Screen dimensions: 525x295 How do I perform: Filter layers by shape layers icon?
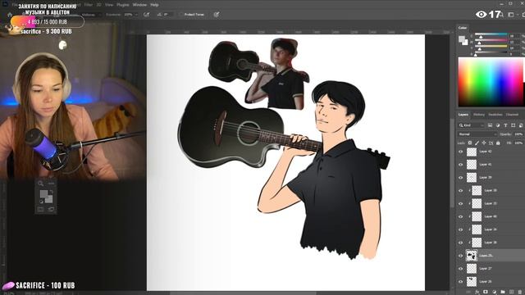click(513, 125)
